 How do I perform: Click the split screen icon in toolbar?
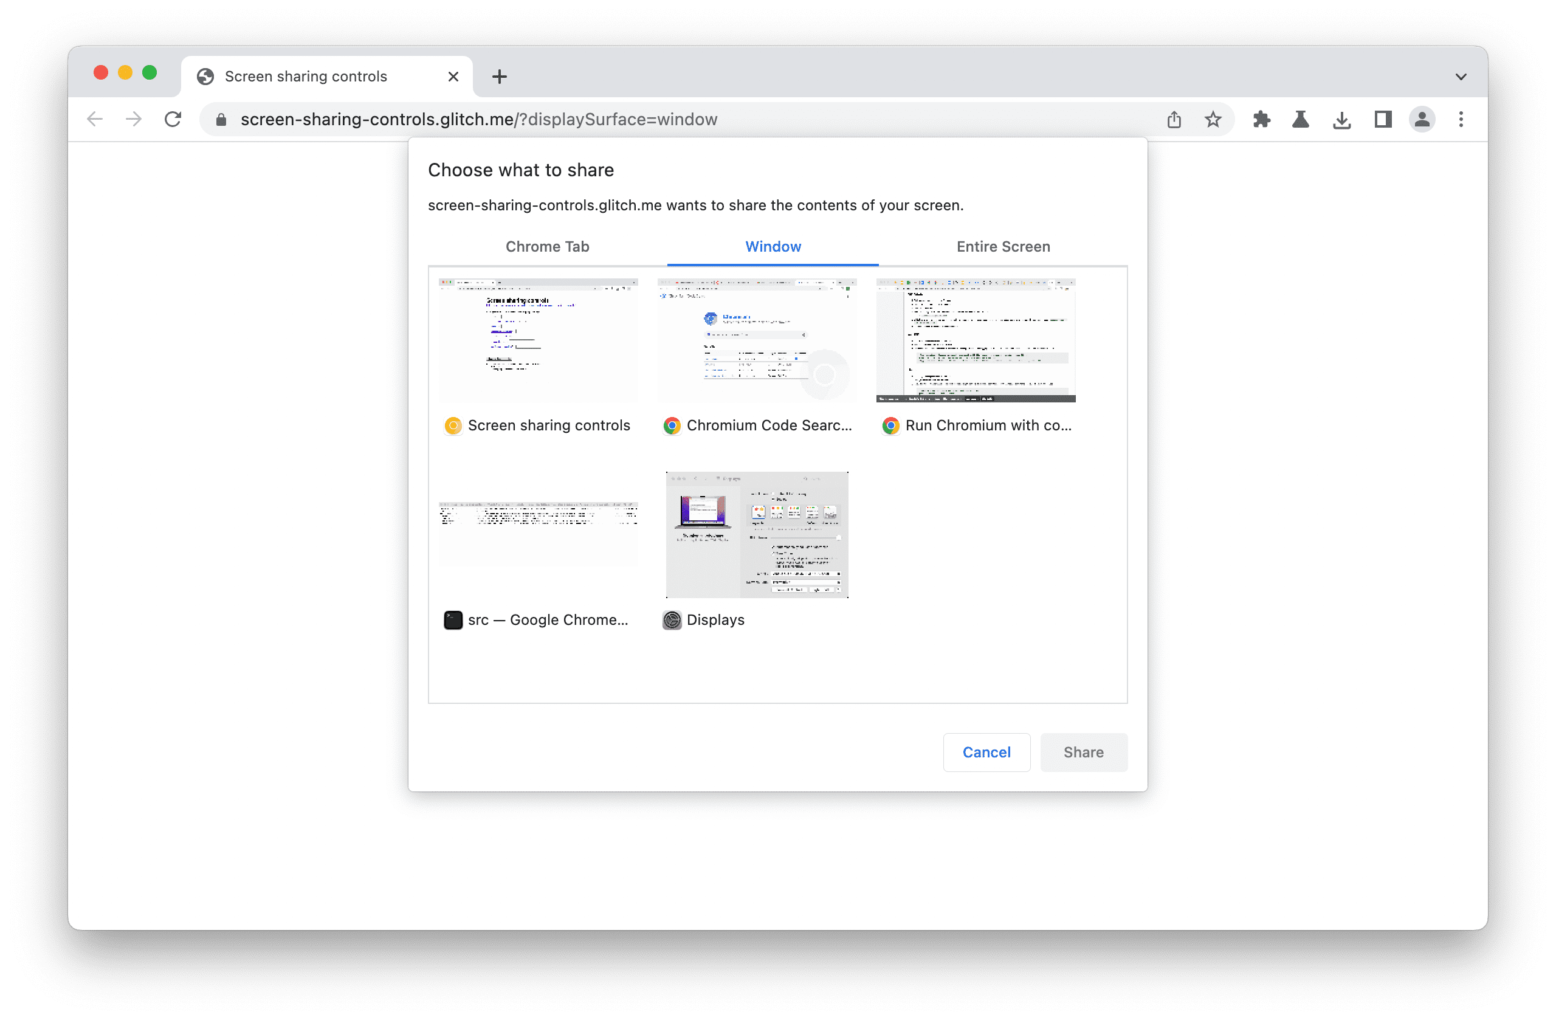(x=1382, y=119)
